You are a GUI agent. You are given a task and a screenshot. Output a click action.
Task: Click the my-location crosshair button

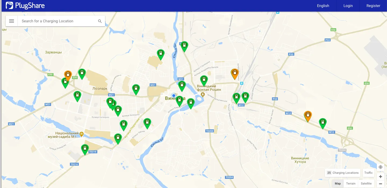381,167
